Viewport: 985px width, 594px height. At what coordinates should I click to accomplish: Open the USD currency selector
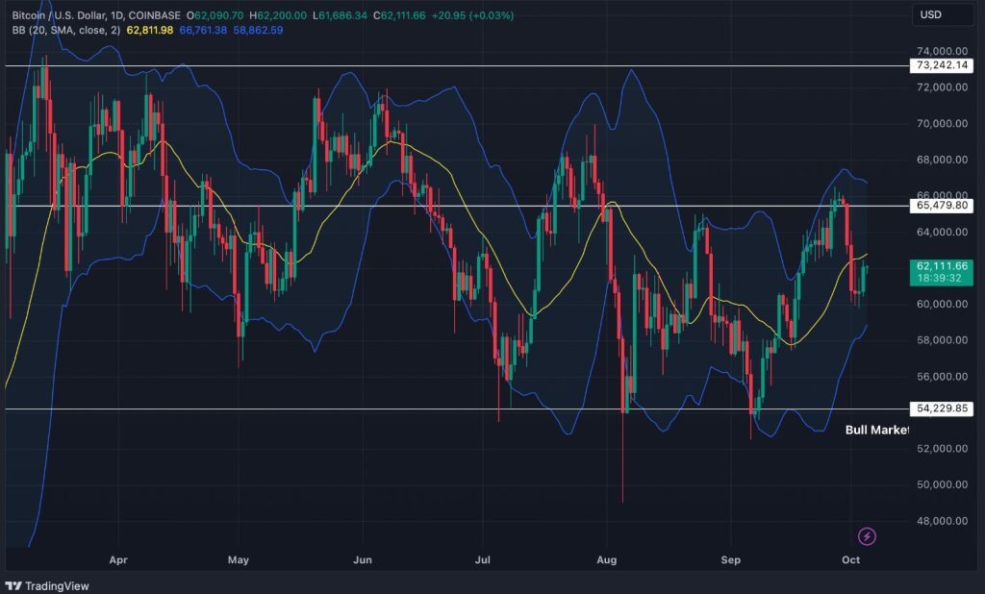click(943, 14)
